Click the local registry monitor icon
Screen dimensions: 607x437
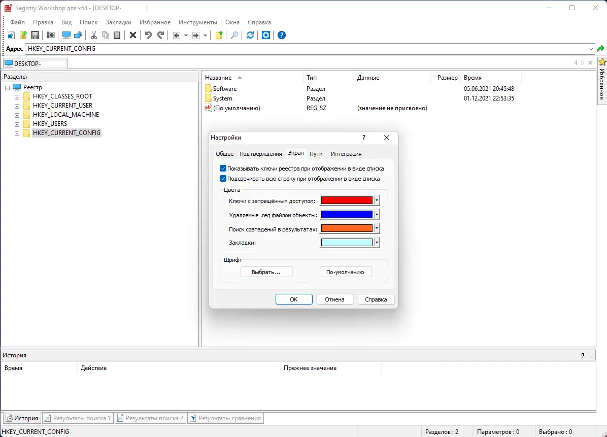66,35
